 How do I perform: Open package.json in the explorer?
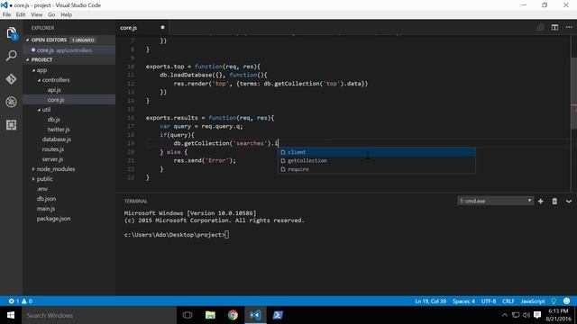pyautogui.click(x=53, y=219)
